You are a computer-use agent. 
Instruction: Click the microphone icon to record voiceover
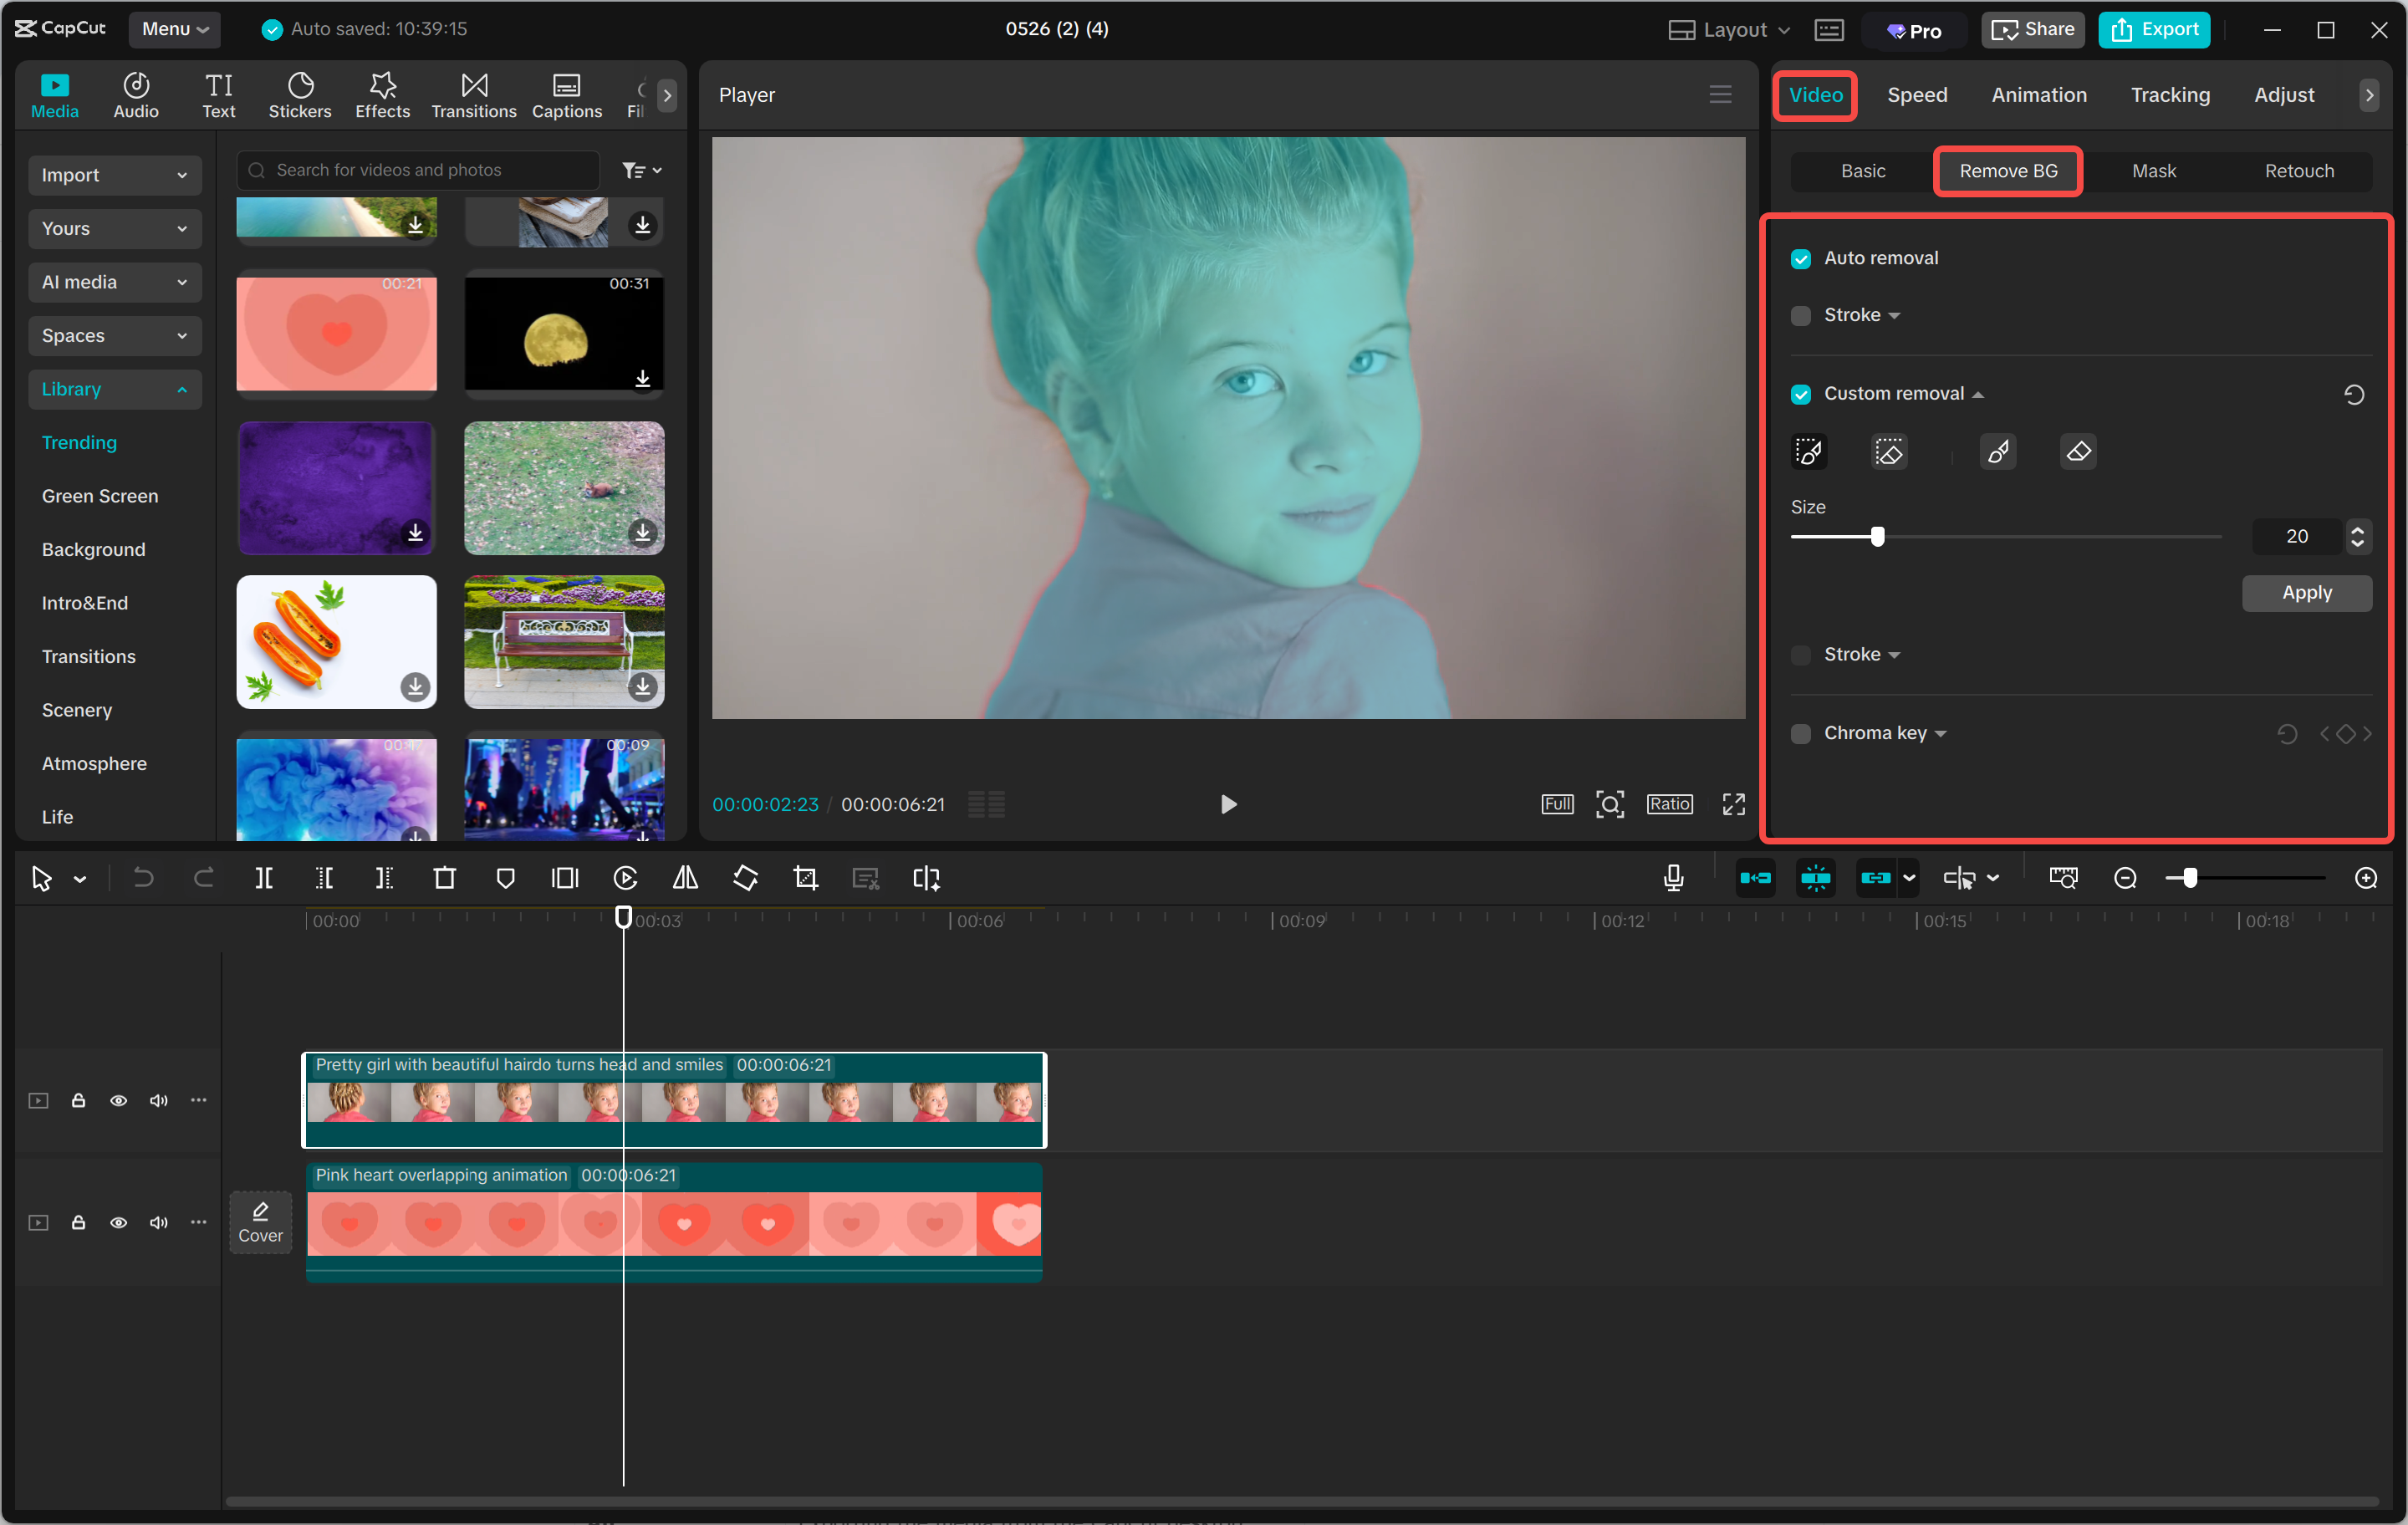(1673, 878)
